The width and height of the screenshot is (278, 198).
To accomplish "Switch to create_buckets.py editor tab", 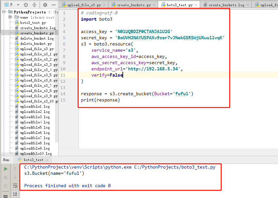I will (x=134, y=5).
